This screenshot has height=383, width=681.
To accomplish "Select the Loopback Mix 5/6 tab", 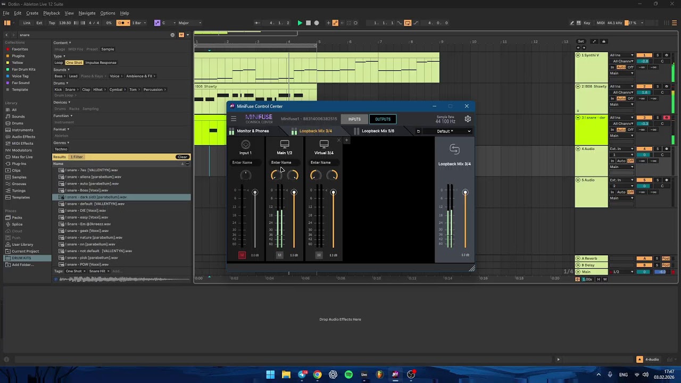I will [378, 131].
